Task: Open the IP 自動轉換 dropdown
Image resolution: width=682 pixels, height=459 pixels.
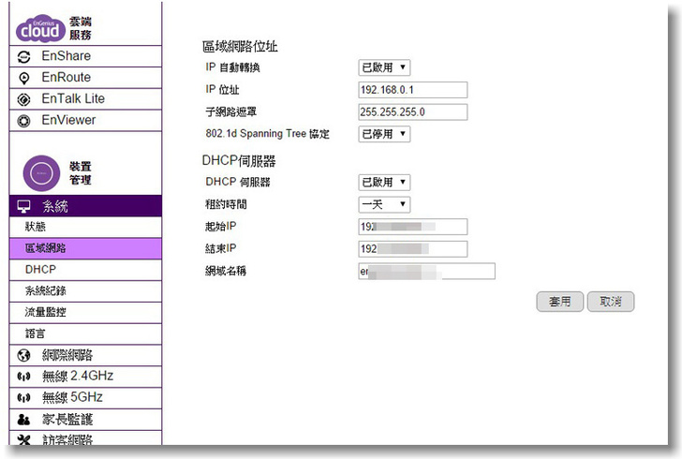Action: (x=384, y=67)
